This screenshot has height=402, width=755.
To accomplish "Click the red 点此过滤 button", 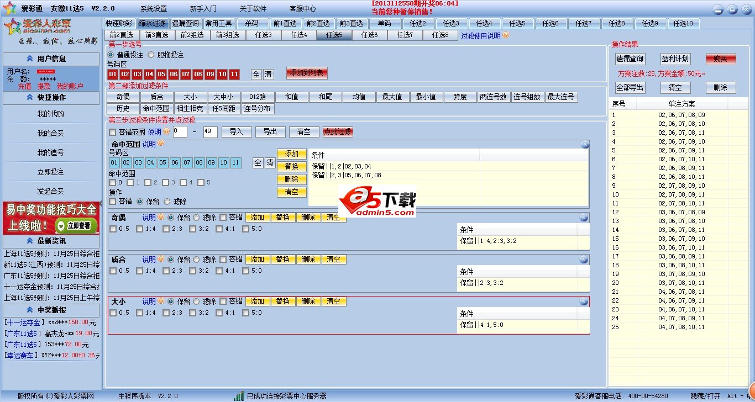I will click(338, 132).
